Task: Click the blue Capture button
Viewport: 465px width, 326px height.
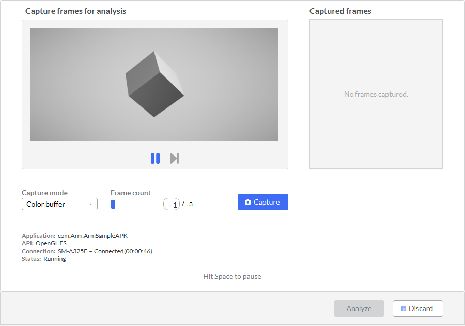Action: (x=263, y=202)
